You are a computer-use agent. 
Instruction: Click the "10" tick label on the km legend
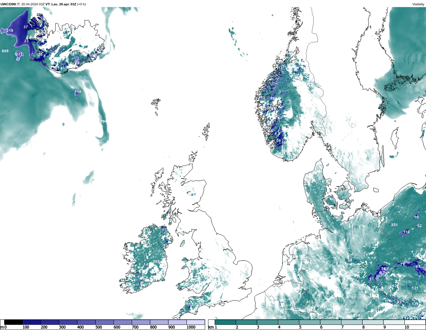click(x=407, y=327)
